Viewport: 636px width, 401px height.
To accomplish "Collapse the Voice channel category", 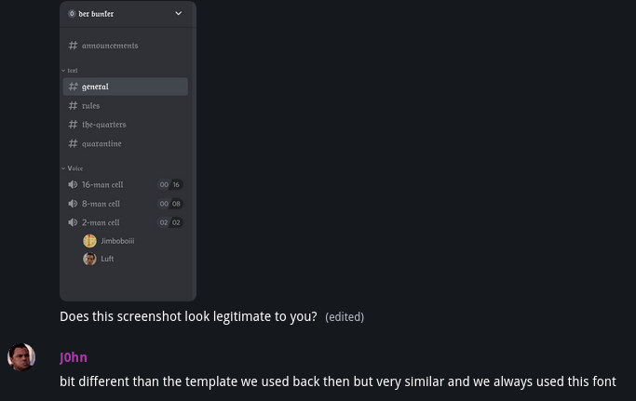I will pyautogui.click(x=73, y=168).
